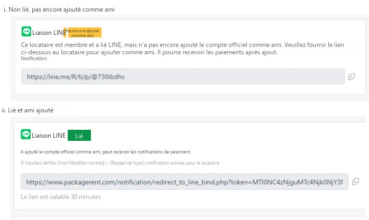Select the packagerent.com redirect URL field
The width and height of the screenshot is (369, 220).
[x=185, y=181]
